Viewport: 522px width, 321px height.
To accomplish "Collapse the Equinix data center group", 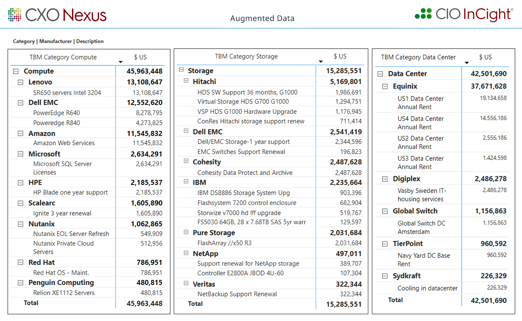I will click(x=385, y=86).
